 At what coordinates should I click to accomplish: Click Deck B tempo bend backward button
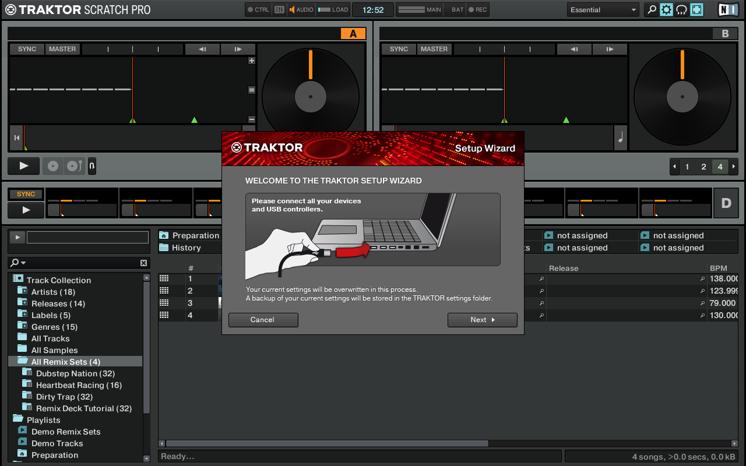pos(574,49)
